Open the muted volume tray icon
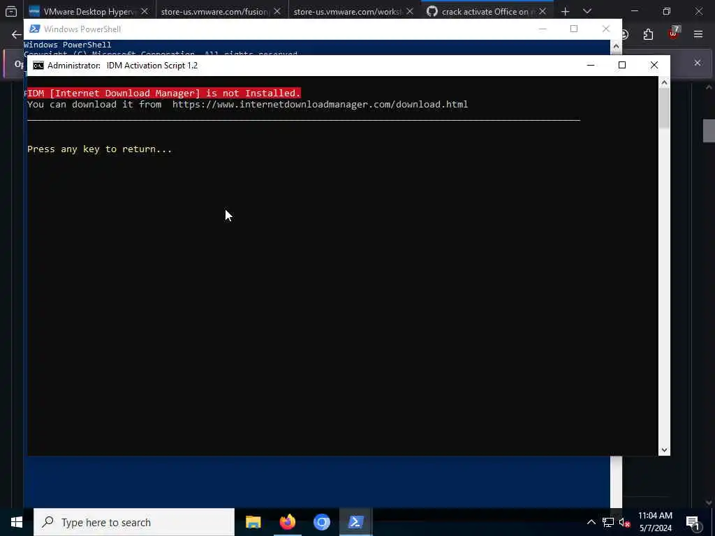 [x=624, y=522]
